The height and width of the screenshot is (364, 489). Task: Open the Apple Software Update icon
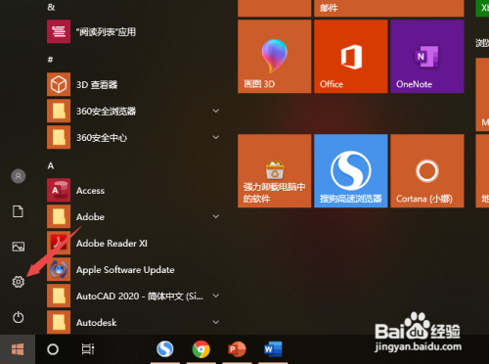point(59,269)
